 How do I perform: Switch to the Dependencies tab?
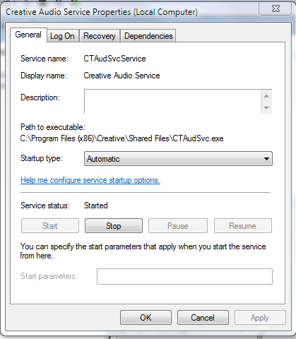(x=148, y=36)
